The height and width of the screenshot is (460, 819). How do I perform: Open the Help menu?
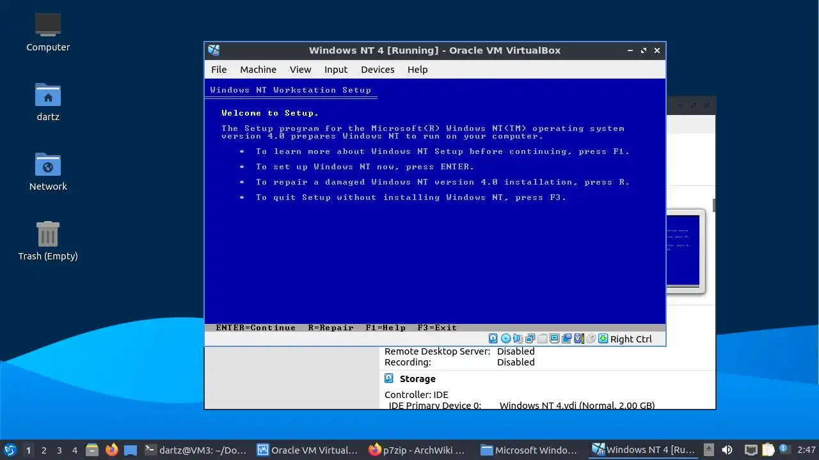click(x=417, y=70)
